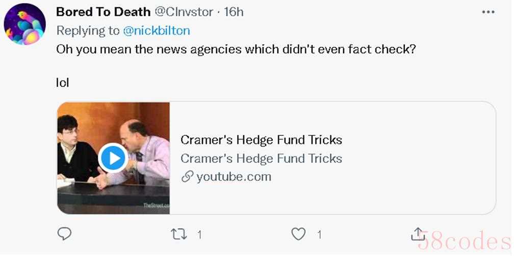Screen dimensions: 519x256
Task: Open the three-dot more options menu
Action: 488,12
